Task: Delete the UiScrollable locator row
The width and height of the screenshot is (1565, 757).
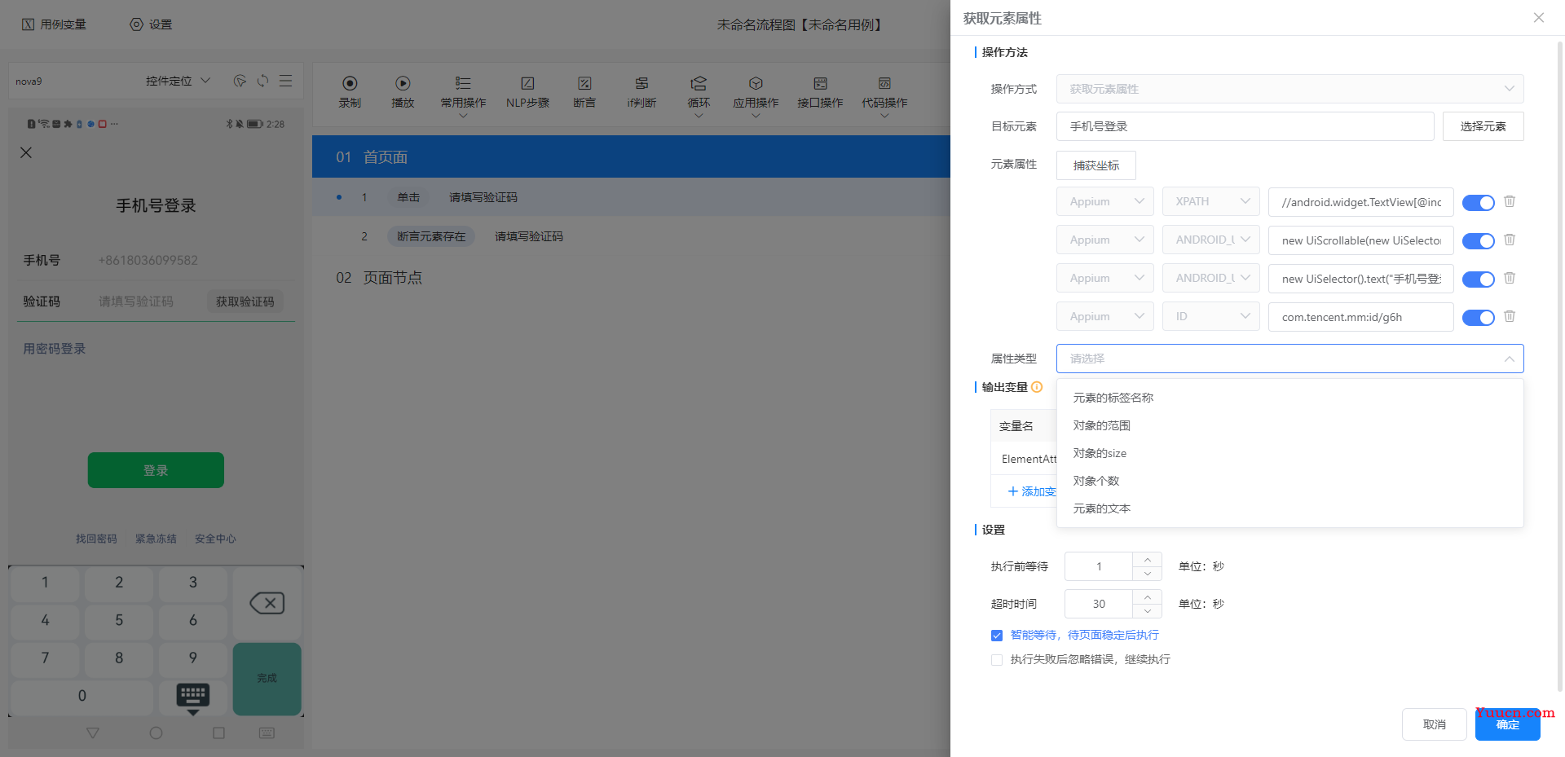Action: tap(1510, 240)
